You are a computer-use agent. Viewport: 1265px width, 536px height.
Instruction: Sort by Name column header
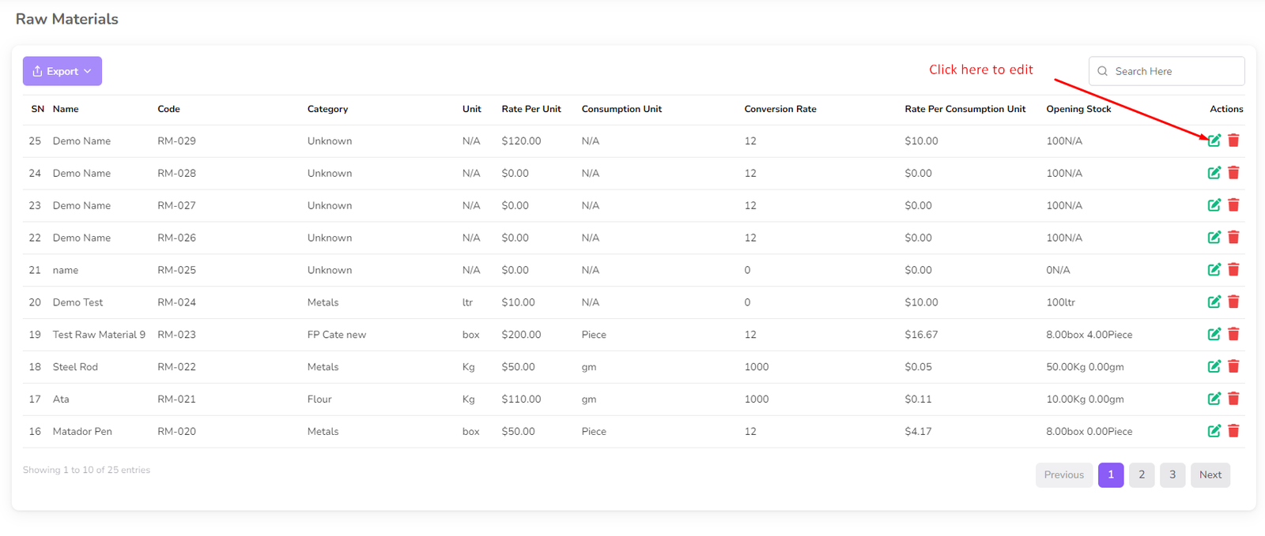pos(66,109)
